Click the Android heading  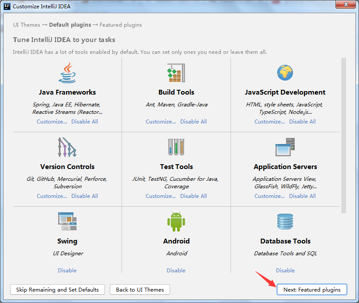point(176,241)
